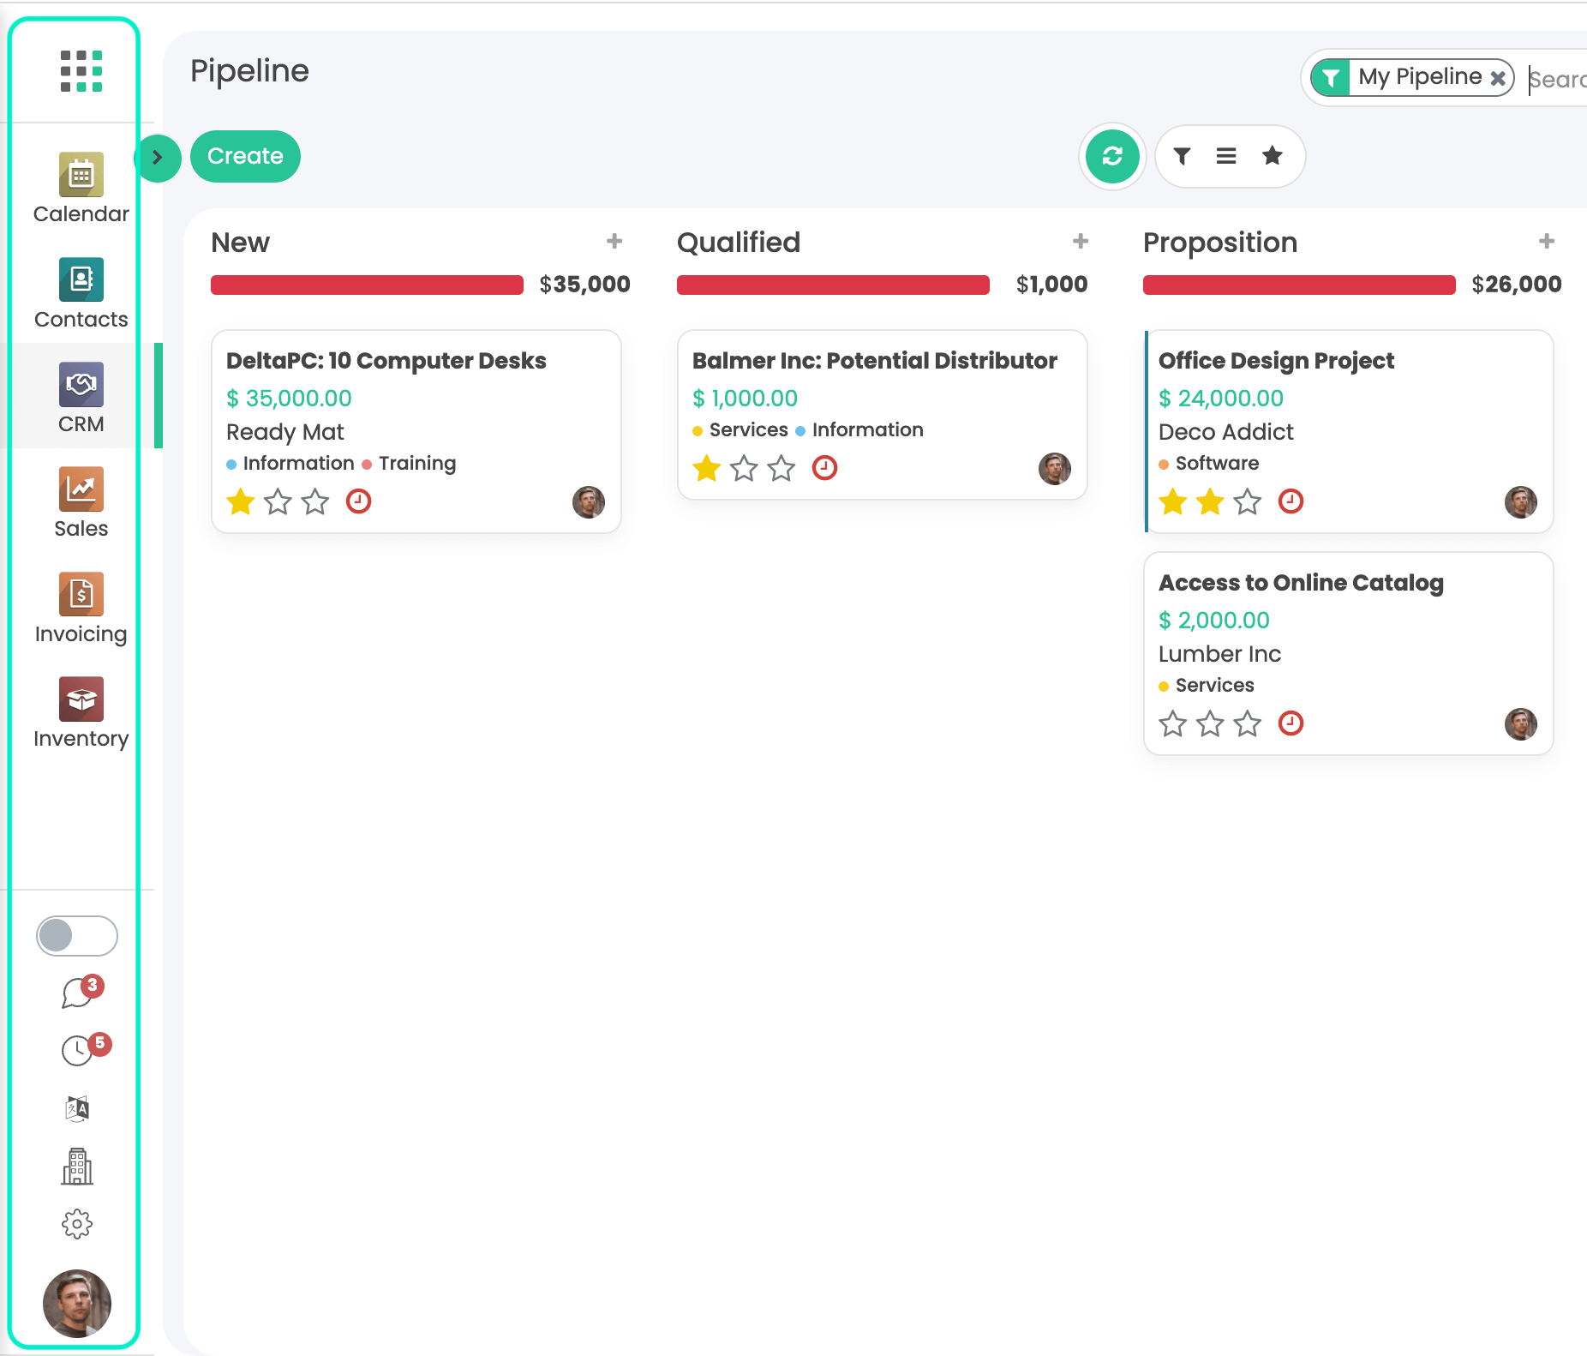The width and height of the screenshot is (1587, 1356).
Task: Open the Office Design Project card
Action: [x=1275, y=361]
